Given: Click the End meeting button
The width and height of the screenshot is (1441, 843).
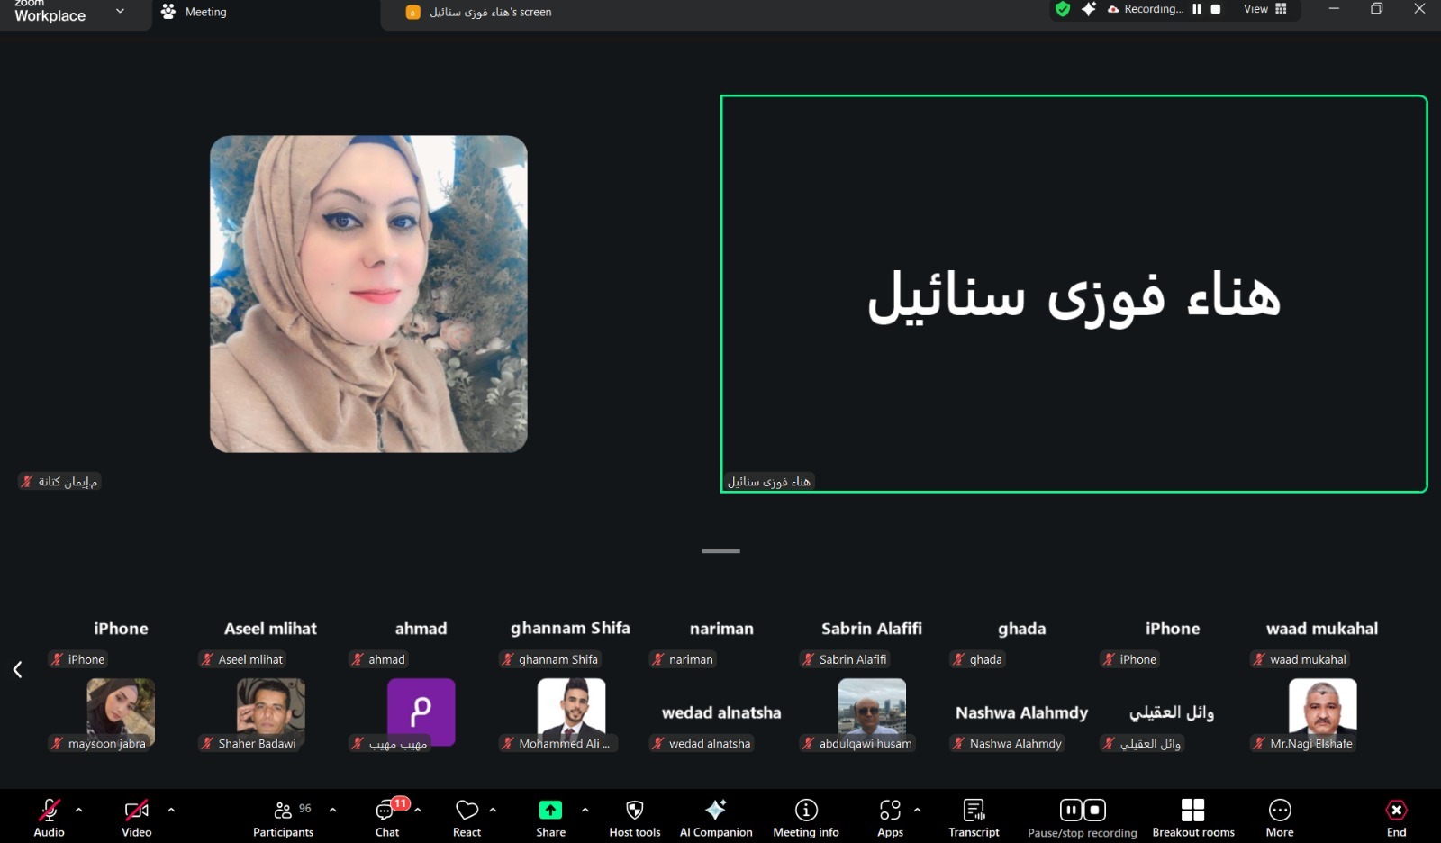Looking at the screenshot, I should point(1396,818).
